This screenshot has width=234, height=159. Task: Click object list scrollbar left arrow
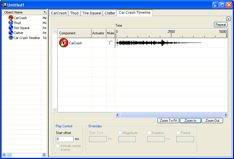(4, 155)
